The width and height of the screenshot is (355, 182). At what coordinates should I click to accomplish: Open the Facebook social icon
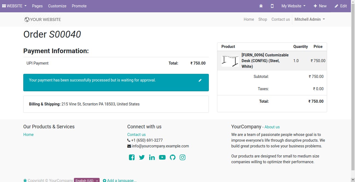pos(132,157)
